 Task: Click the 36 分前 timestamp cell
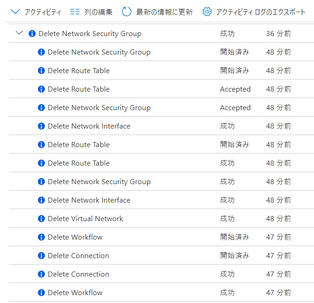(x=278, y=34)
